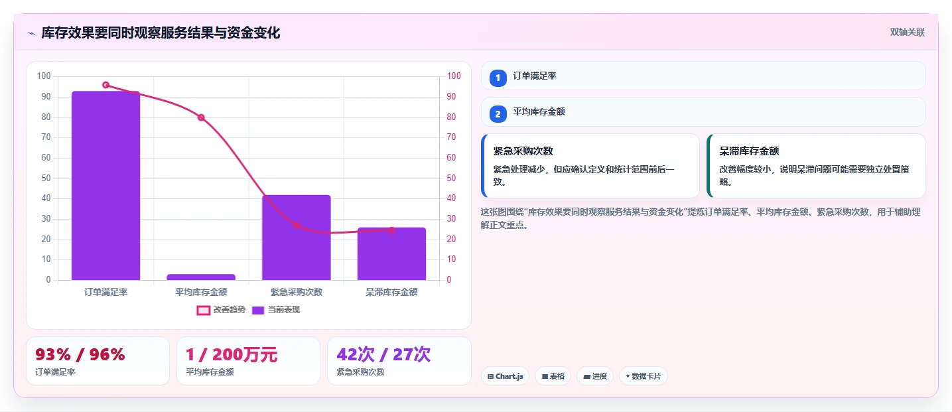Click the 呆滞库存金额 purple bar
The height and width of the screenshot is (412, 952).
pyautogui.click(x=391, y=253)
